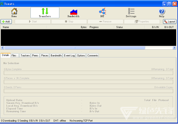Image resolution: width=178 pixels, height=124 pixels.
Task: Click the 'Bytes In' label
Action: pos(95,103)
